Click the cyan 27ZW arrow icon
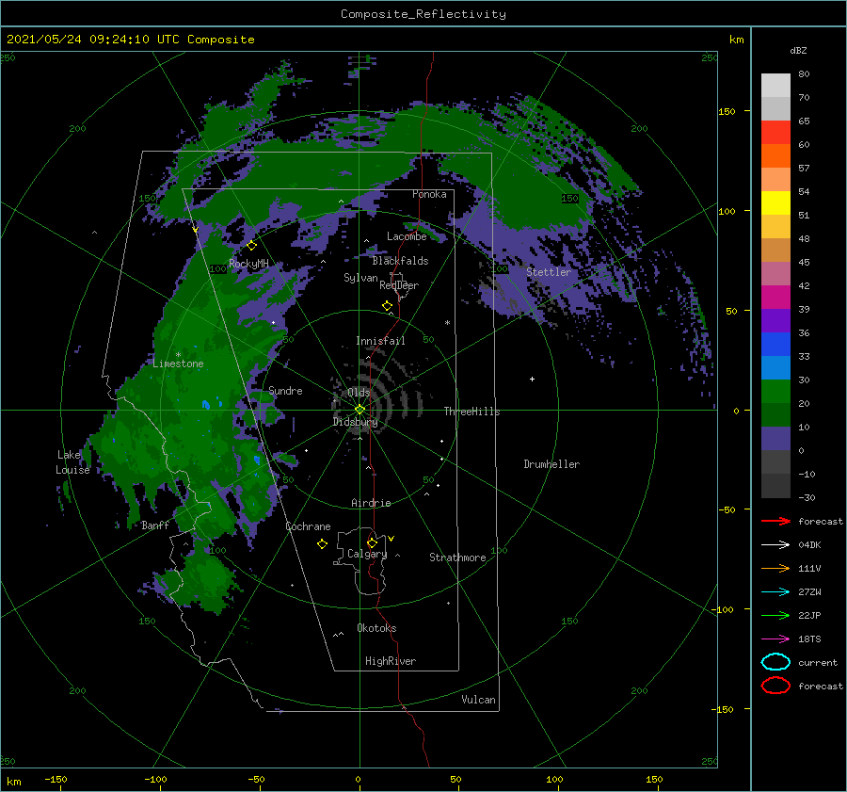This screenshot has width=847, height=792. (775, 592)
